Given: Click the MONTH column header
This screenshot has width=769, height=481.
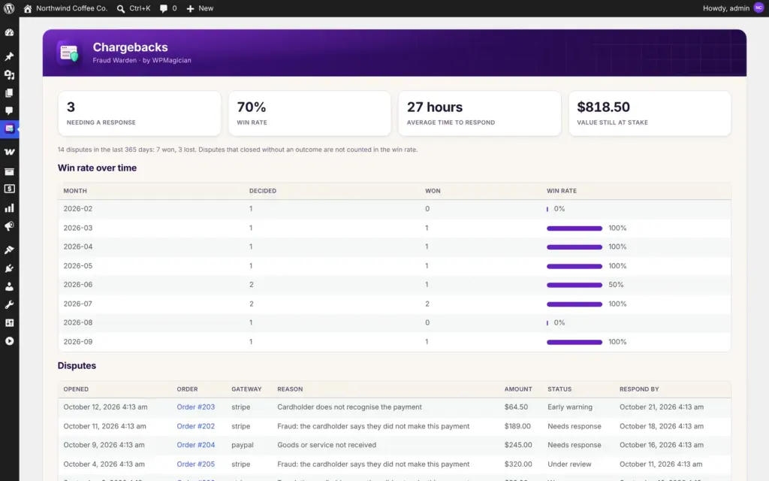Looking at the screenshot, I should 75,191.
